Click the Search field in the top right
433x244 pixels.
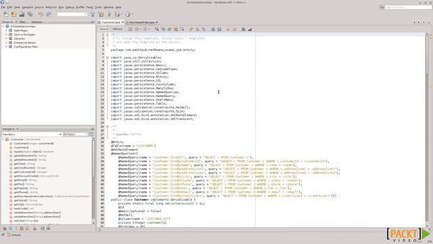408,7
